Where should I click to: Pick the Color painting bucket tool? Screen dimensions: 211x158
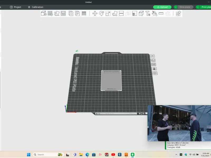[x=155, y=13]
